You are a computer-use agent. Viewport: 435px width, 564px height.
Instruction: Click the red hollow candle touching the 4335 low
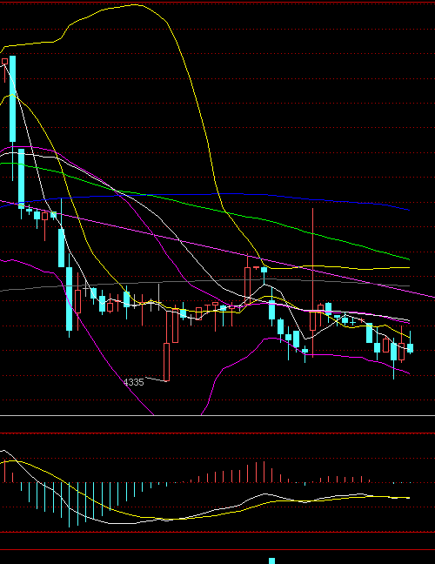[166, 362]
